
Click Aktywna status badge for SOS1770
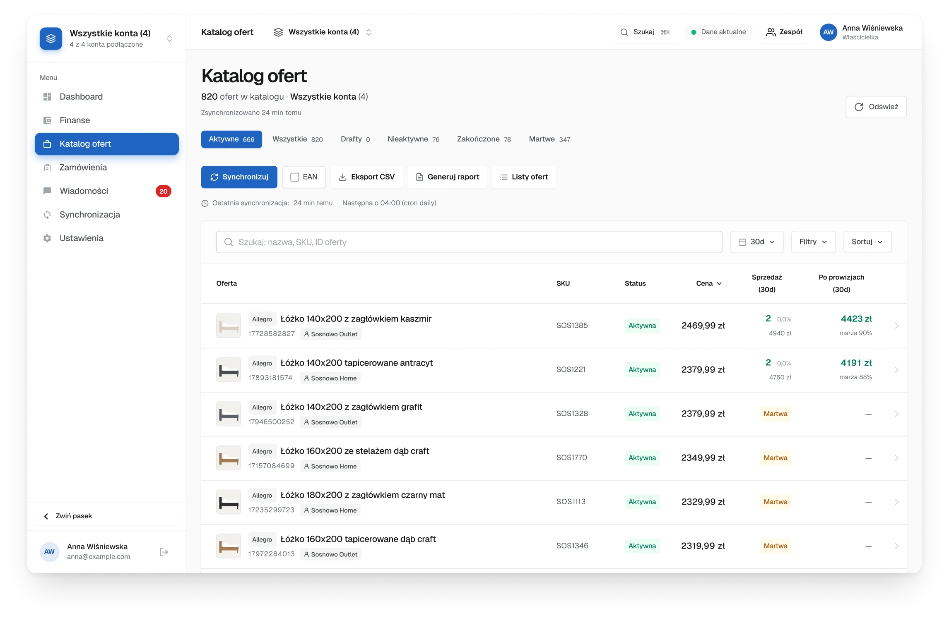(642, 458)
